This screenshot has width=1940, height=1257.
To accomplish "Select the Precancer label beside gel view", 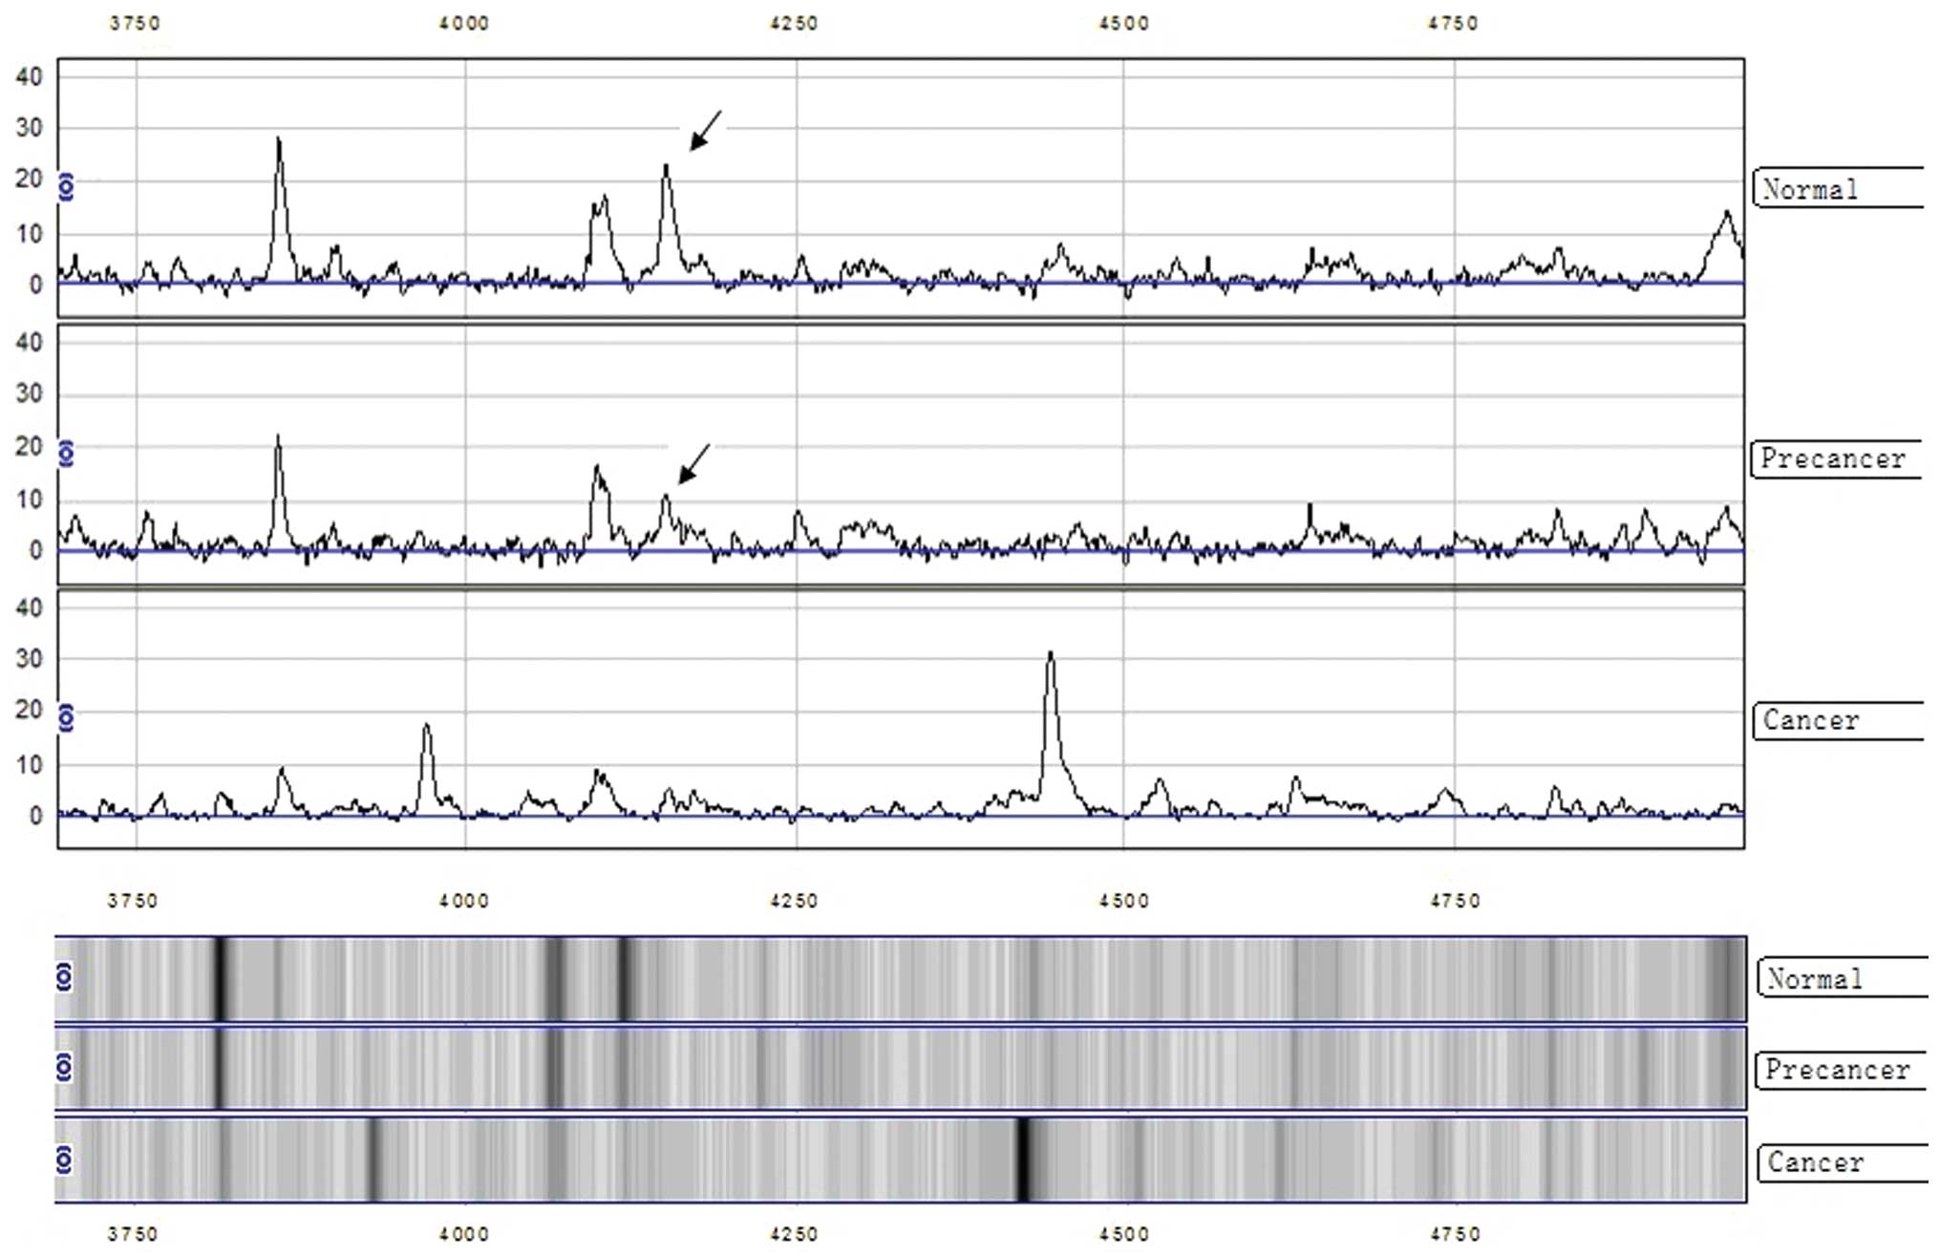I will (x=1838, y=1070).
